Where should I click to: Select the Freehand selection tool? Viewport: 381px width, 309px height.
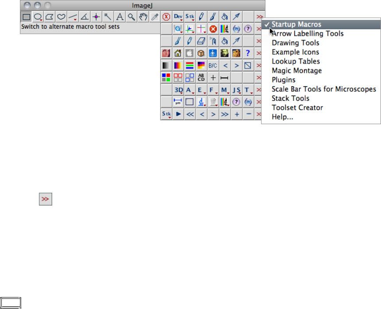pyautogui.click(x=61, y=17)
